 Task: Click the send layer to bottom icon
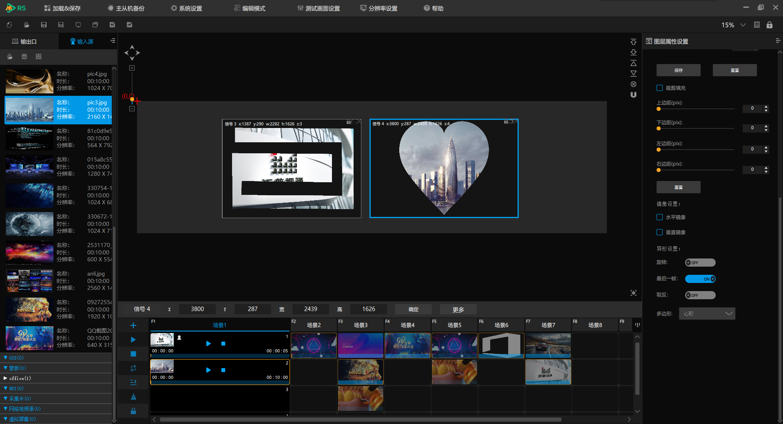click(x=633, y=53)
